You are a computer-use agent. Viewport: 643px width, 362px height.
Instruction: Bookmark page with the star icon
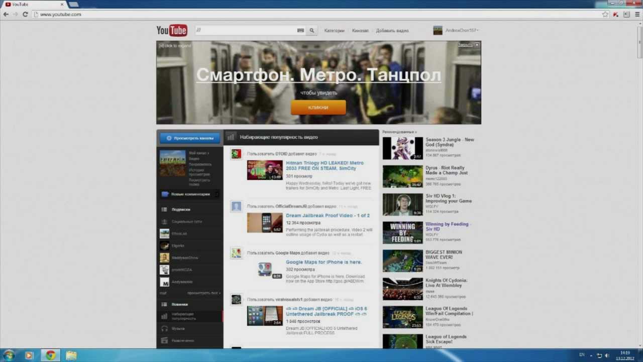point(605,15)
